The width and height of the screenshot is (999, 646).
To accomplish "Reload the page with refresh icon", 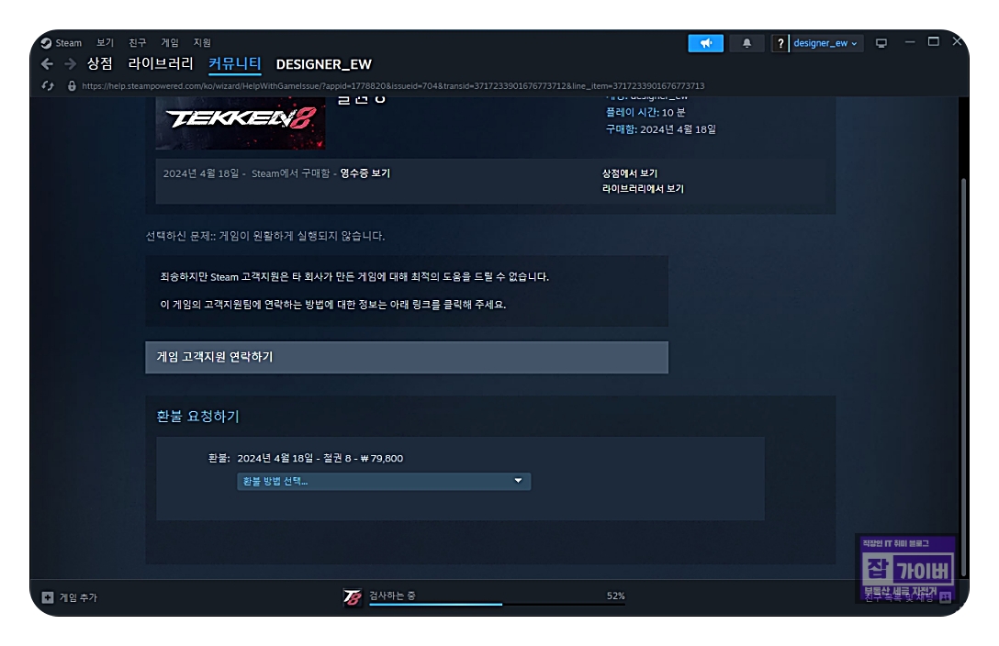I will [48, 86].
